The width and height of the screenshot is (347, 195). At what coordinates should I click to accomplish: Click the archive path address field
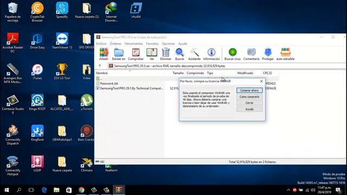coord(227,66)
